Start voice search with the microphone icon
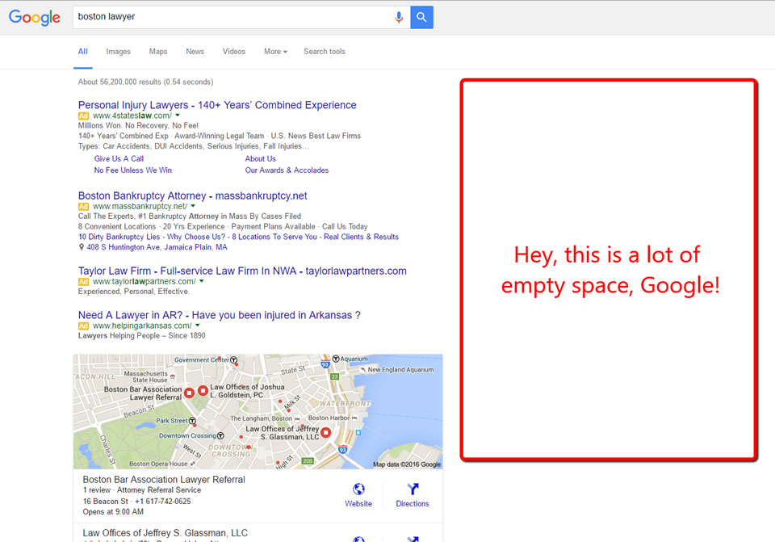The height and width of the screenshot is (542, 775). click(x=399, y=17)
